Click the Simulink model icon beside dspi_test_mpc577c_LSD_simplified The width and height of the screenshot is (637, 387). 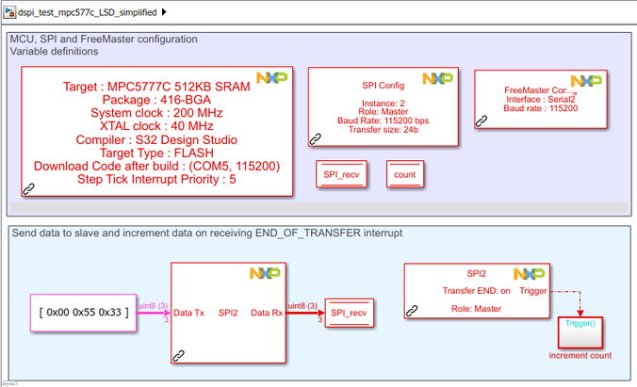tap(9, 12)
